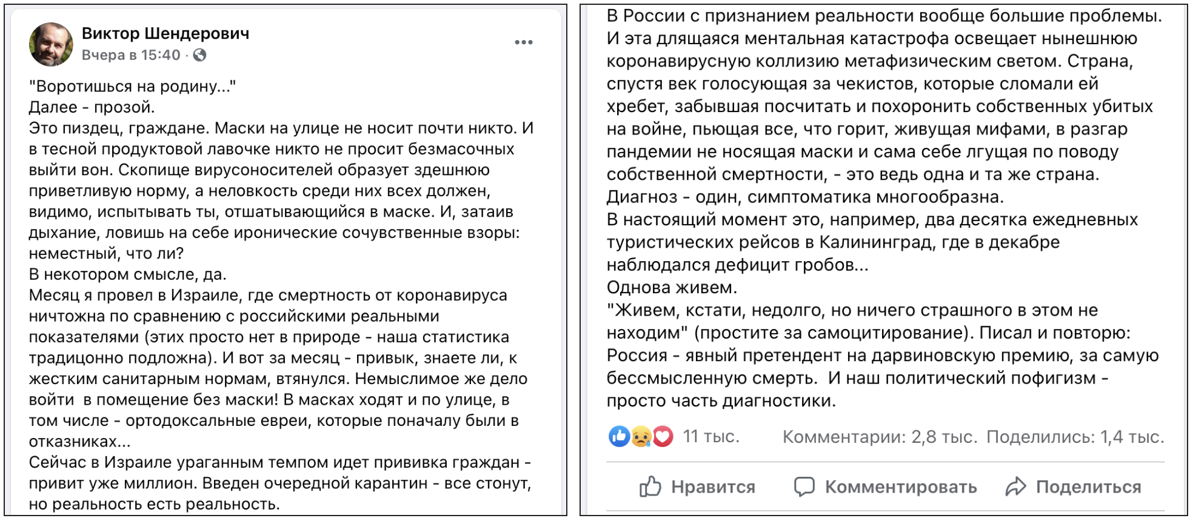The image size is (1193, 521).
Task: Click the sad face reaction icon
Action: click(641, 436)
